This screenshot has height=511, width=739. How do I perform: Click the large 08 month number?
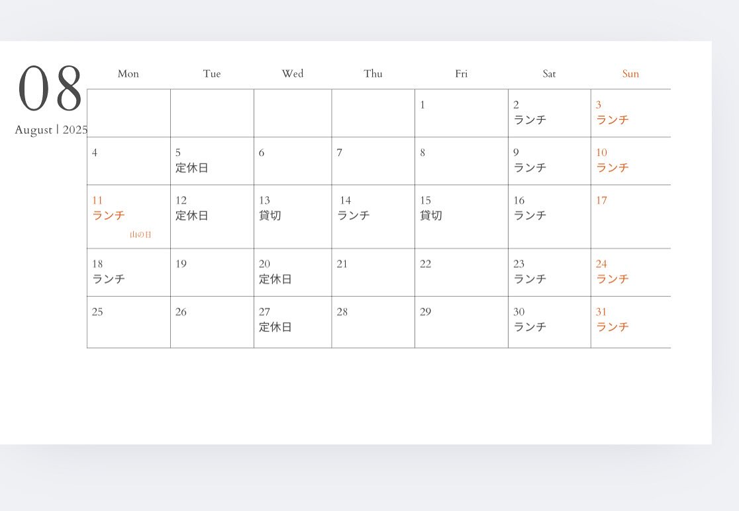coord(50,89)
